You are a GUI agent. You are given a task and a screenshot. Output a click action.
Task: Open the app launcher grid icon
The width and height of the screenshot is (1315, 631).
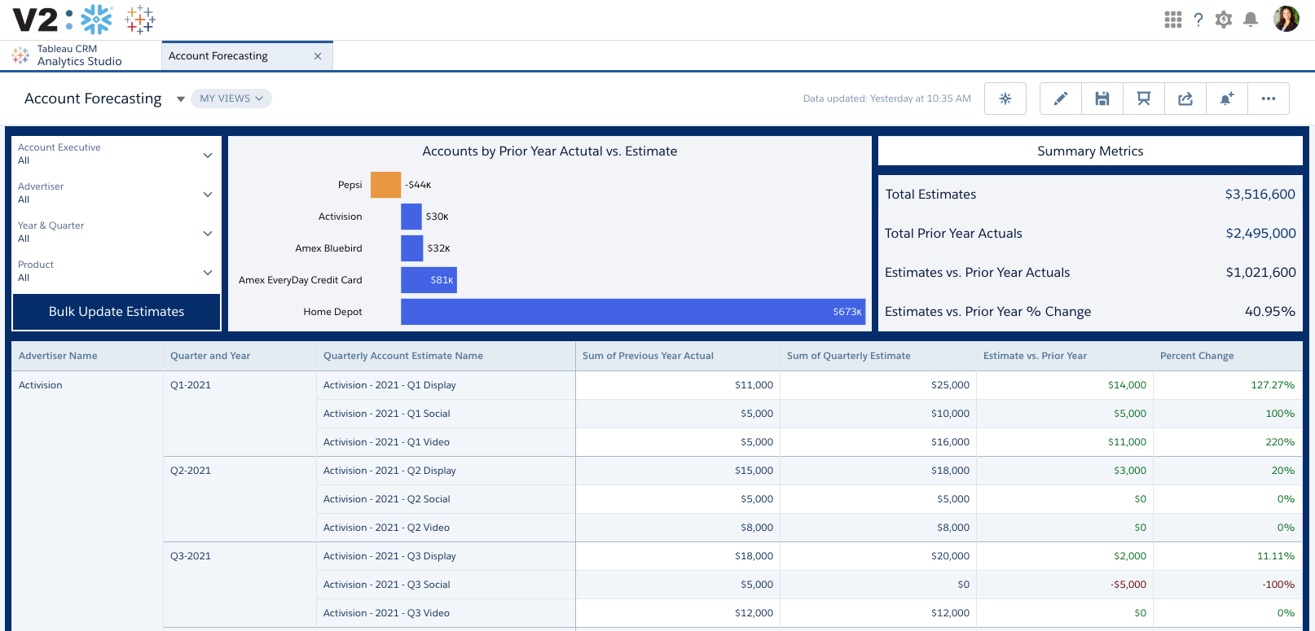tap(1172, 20)
